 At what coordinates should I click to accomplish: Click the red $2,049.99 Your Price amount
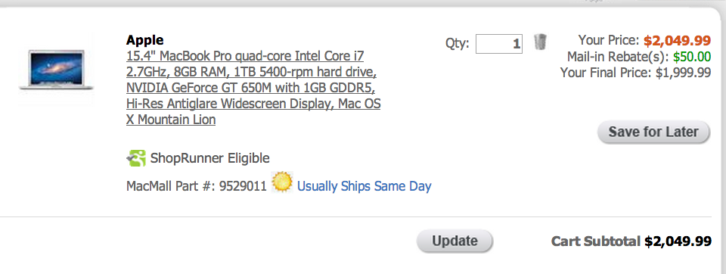point(677,41)
